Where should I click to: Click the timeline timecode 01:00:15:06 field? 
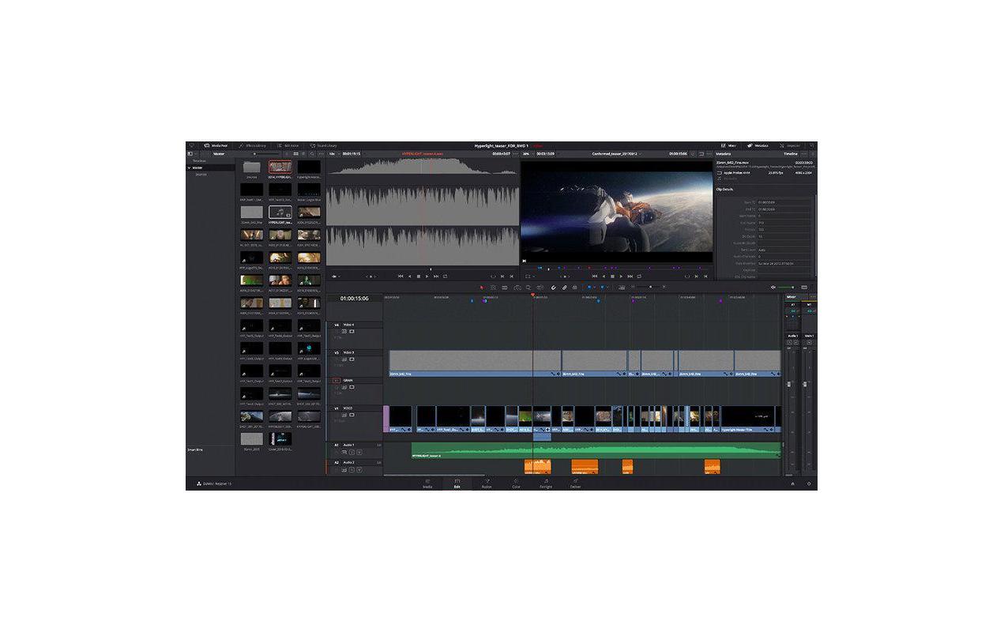coord(354,299)
